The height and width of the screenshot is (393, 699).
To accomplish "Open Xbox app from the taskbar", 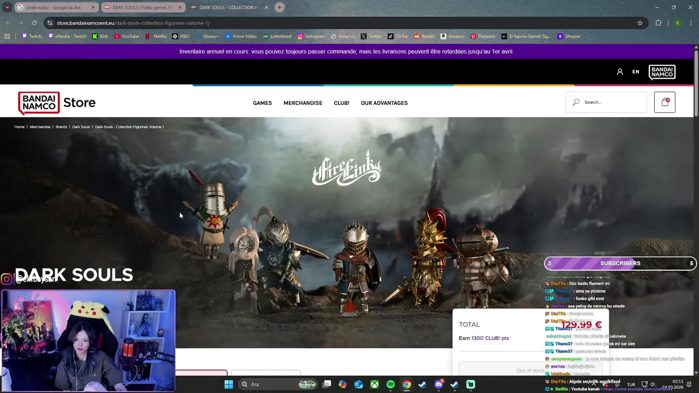I will coord(375,384).
